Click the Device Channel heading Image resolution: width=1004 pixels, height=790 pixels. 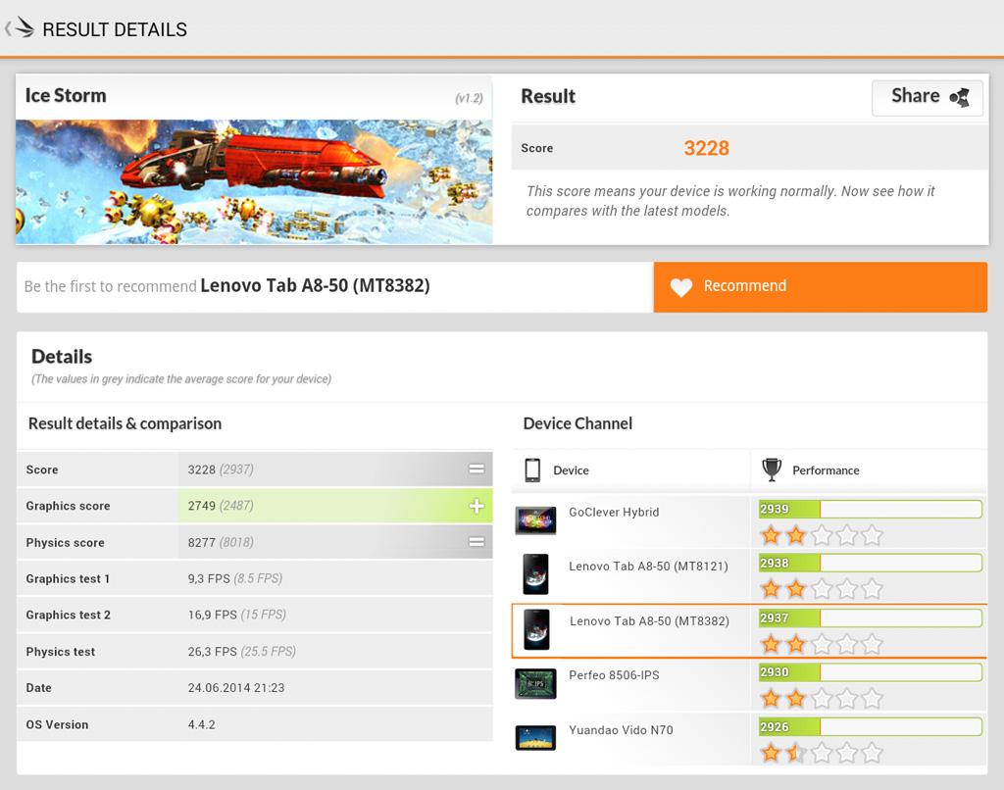tap(577, 423)
